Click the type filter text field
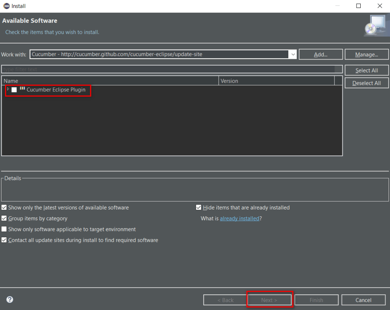The height and width of the screenshot is (310, 390). point(168,69)
